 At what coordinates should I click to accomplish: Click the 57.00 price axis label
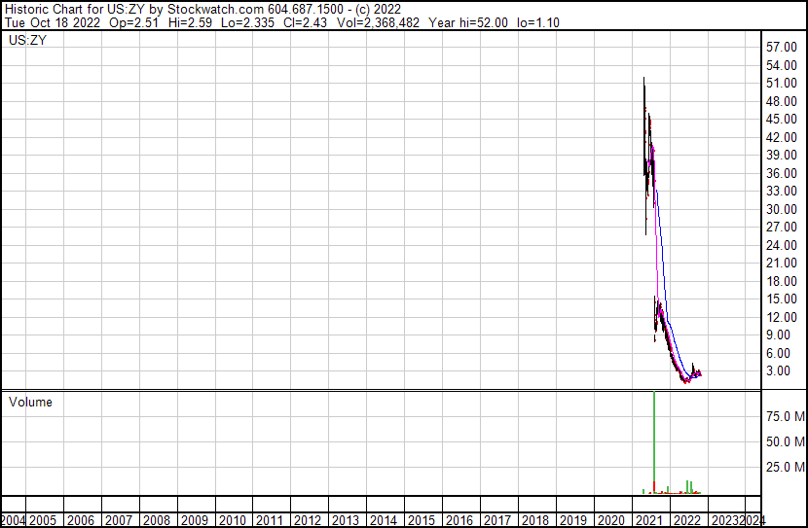782,48
